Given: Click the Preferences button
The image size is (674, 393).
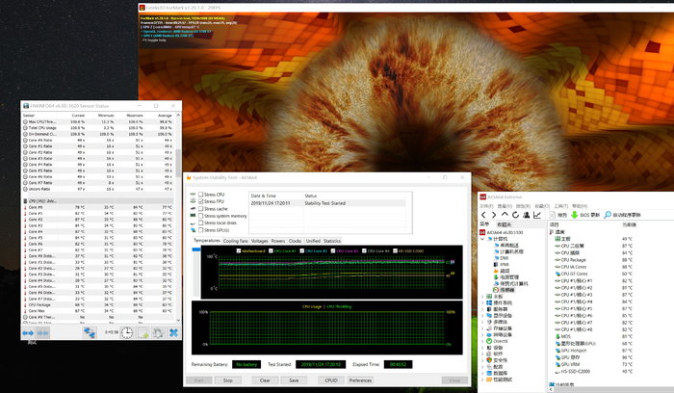Looking at the screenshot, I should (x=360, y=380).
